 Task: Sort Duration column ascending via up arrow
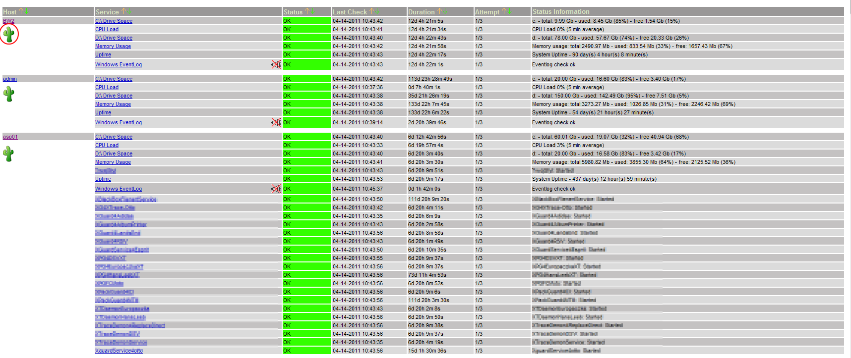pos(439,11)
